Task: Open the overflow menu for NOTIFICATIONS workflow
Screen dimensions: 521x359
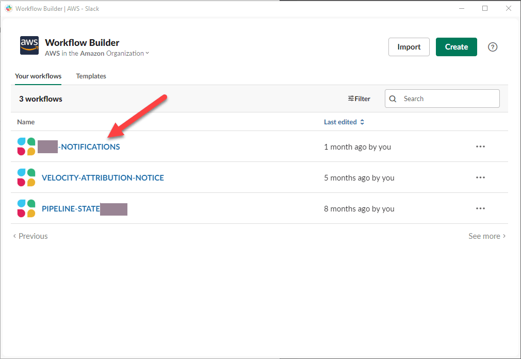Action: pos(480,146)
